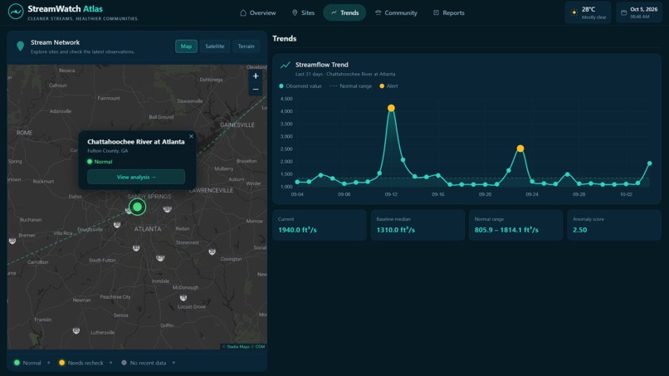The width and height of the screenshot is (669, 376).
Task: Click the StreamWatch Atlas wave logo
Action: tap(16, 12)
